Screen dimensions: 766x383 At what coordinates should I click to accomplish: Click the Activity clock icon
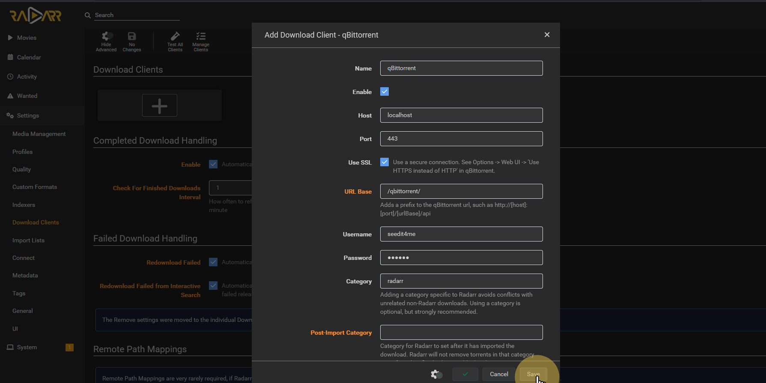tap(10, 77)
